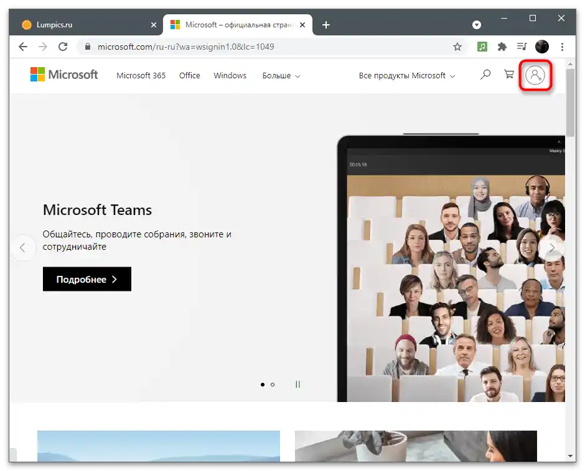Viewport: 585px width, 471px height.
Task: Open the Office navigation link
Action: (190, 76)
